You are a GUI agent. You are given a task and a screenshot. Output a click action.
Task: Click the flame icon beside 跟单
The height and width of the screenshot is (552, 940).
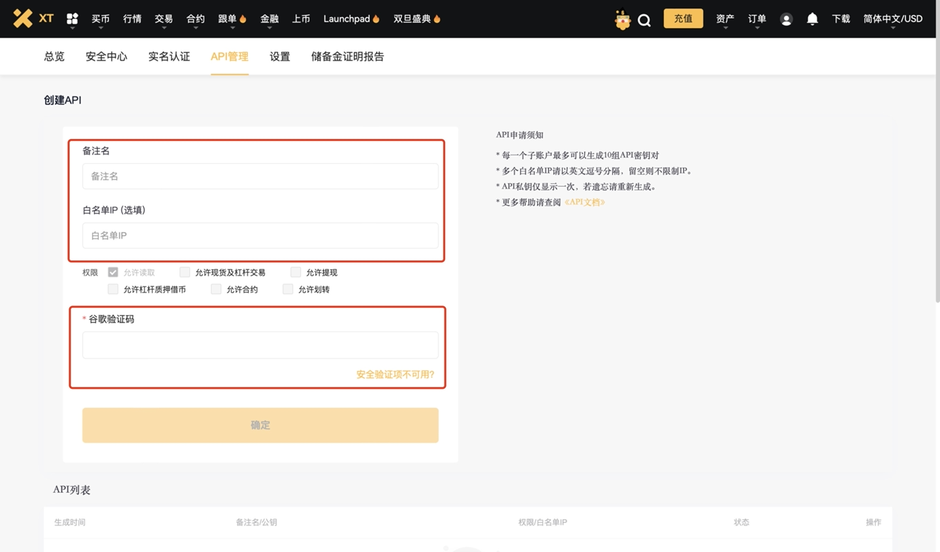(243, 18)
